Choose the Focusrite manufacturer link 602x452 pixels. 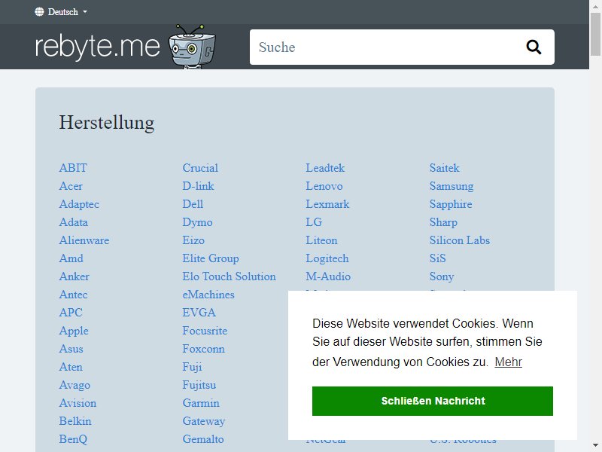tap(205, 331)
